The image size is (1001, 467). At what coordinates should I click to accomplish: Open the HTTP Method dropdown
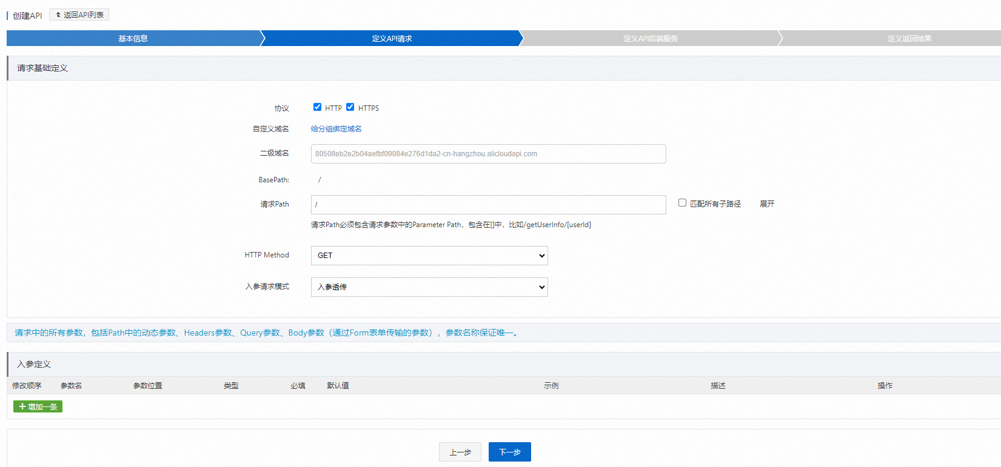(429, 256)
